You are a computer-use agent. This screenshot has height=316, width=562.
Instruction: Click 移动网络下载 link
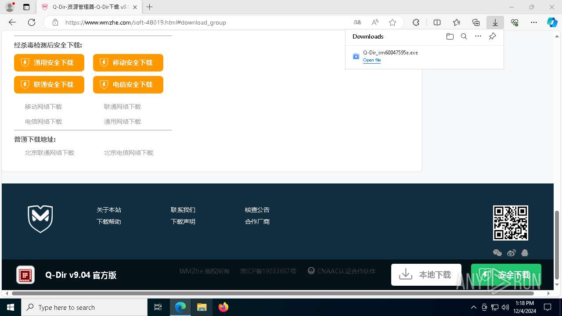coord(43,107)
